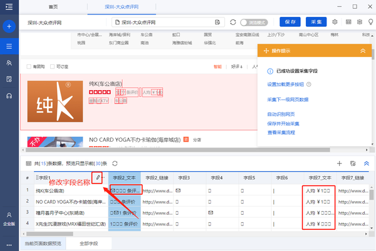Click the 车公庙 district filter
The image size is (376, 251).
click(146, 34)
